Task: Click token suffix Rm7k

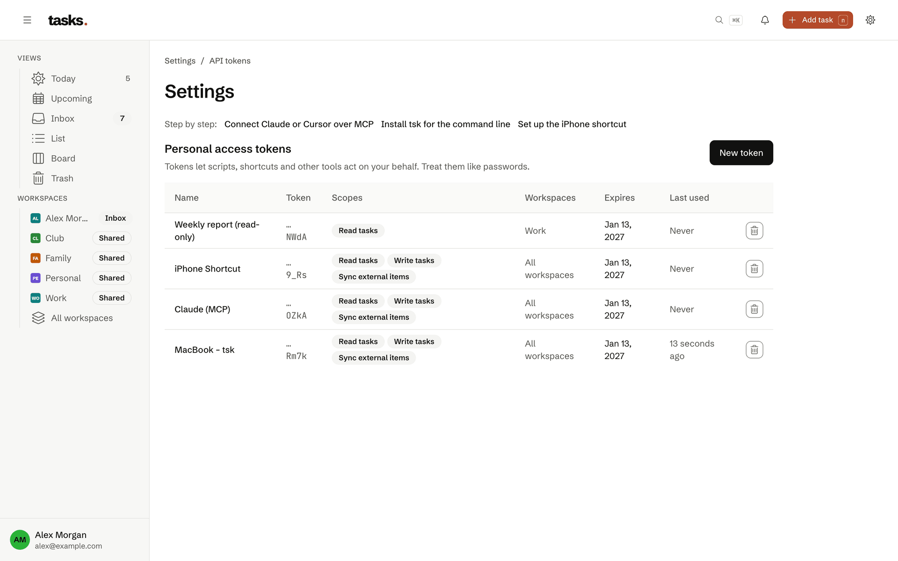Action: coord(296,356)
